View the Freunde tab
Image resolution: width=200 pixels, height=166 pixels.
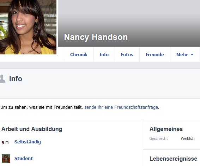155,54
